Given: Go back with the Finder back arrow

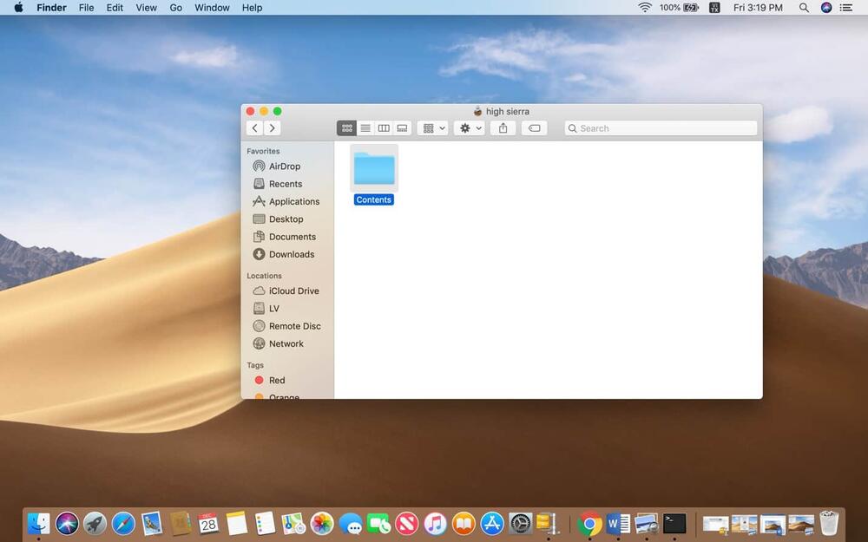Looking at the screenshot, I should click(x=254, y=128).
